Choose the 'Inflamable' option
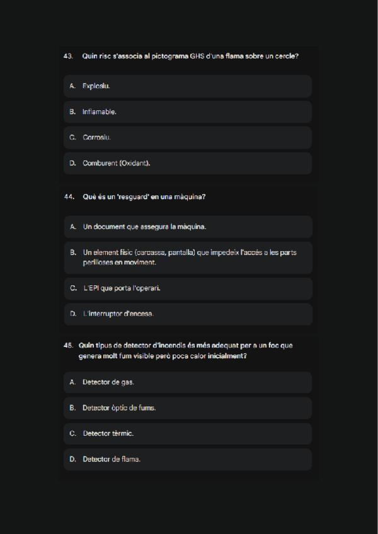 tap(187, 112)
